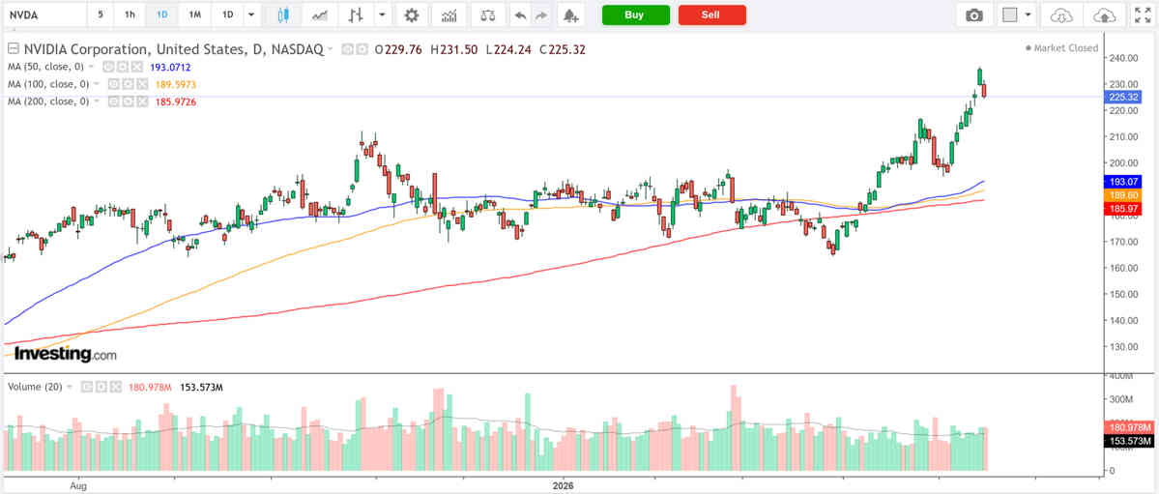The width and height of the screenshot is (1159, 494).
Task: Switch to the area chart style icon
Action: pos(320,15)
